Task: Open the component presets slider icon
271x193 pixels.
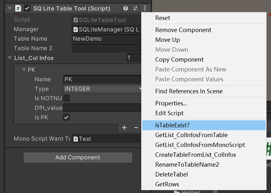Action: (135, 8)
